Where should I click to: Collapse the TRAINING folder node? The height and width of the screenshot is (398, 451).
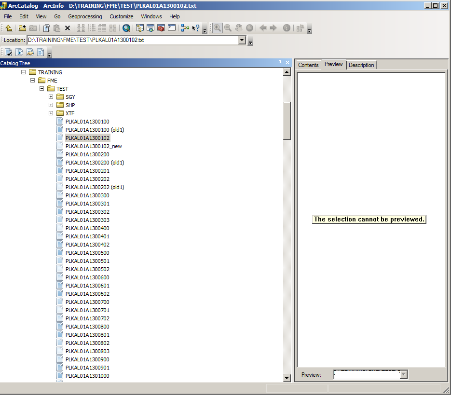[23, 72]
